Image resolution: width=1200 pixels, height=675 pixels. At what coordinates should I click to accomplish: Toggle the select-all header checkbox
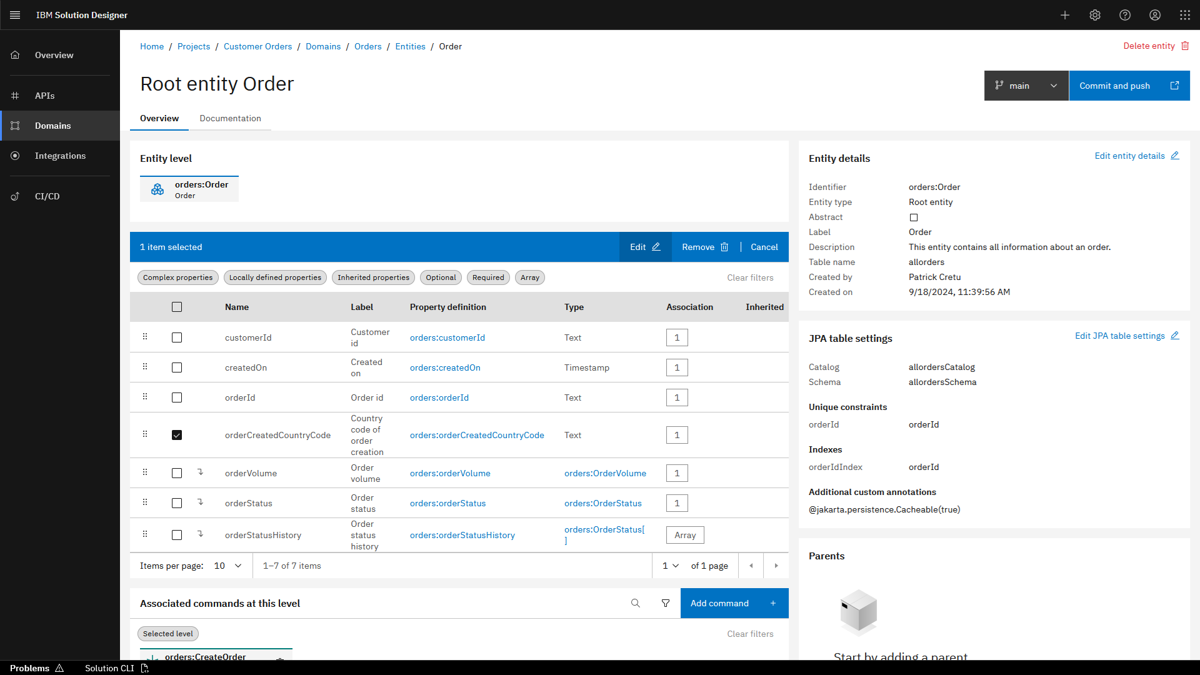tap(177, 307)
